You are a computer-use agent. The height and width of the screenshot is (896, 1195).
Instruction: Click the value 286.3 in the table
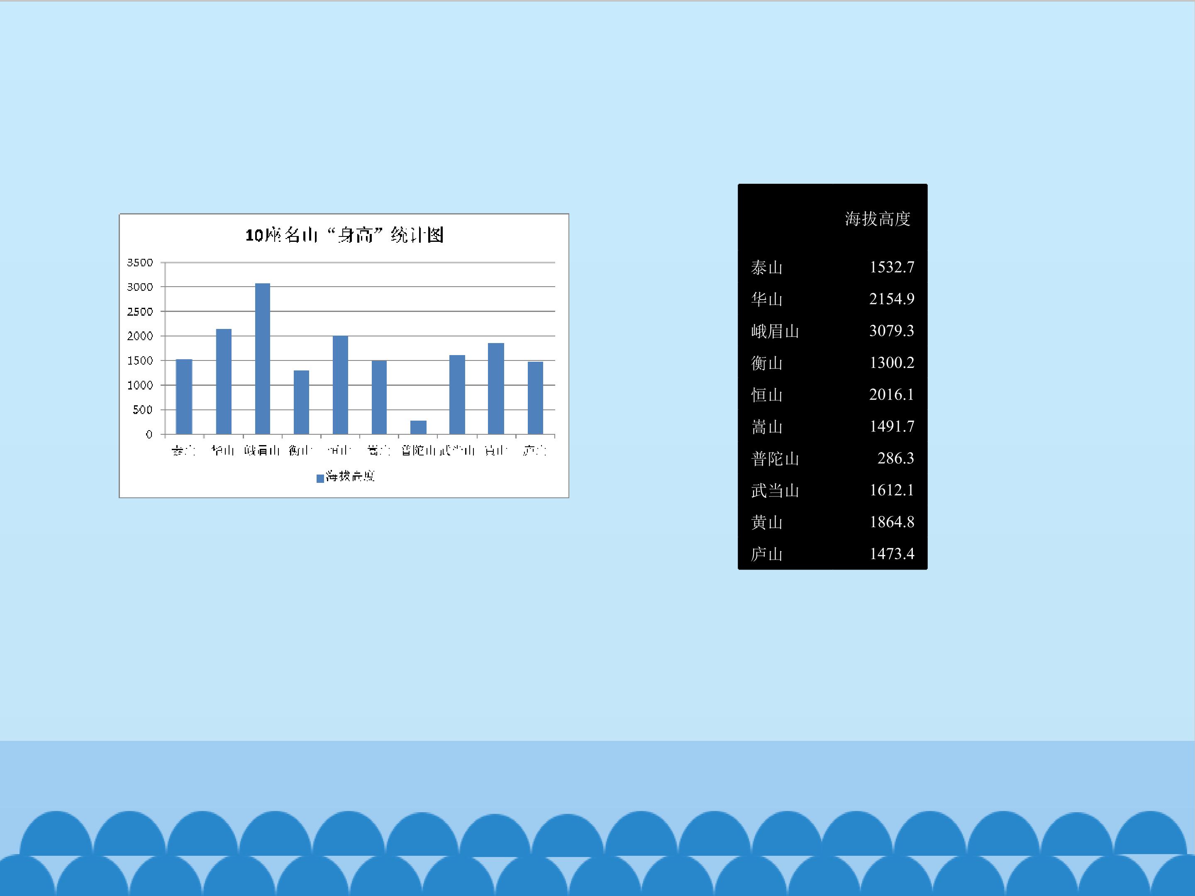tap(896, 458)
